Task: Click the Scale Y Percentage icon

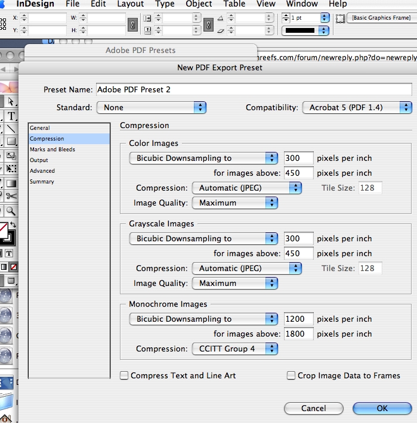Action: 147,30
